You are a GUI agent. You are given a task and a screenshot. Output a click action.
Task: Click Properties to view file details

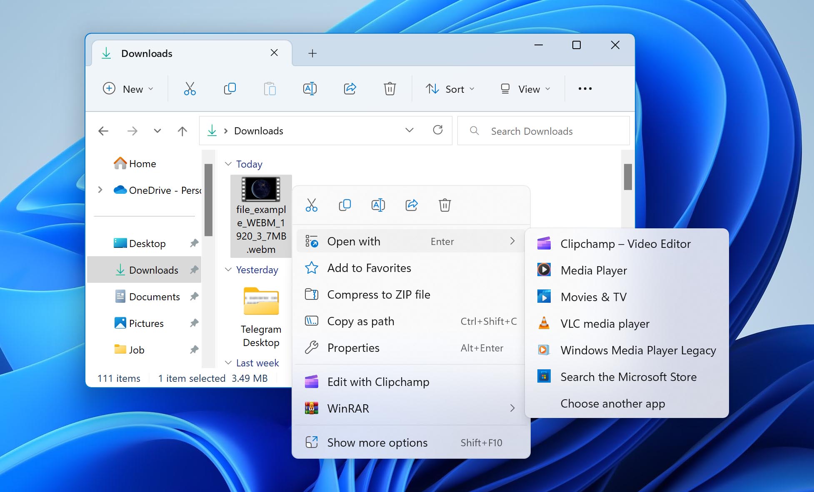point(352,348)
